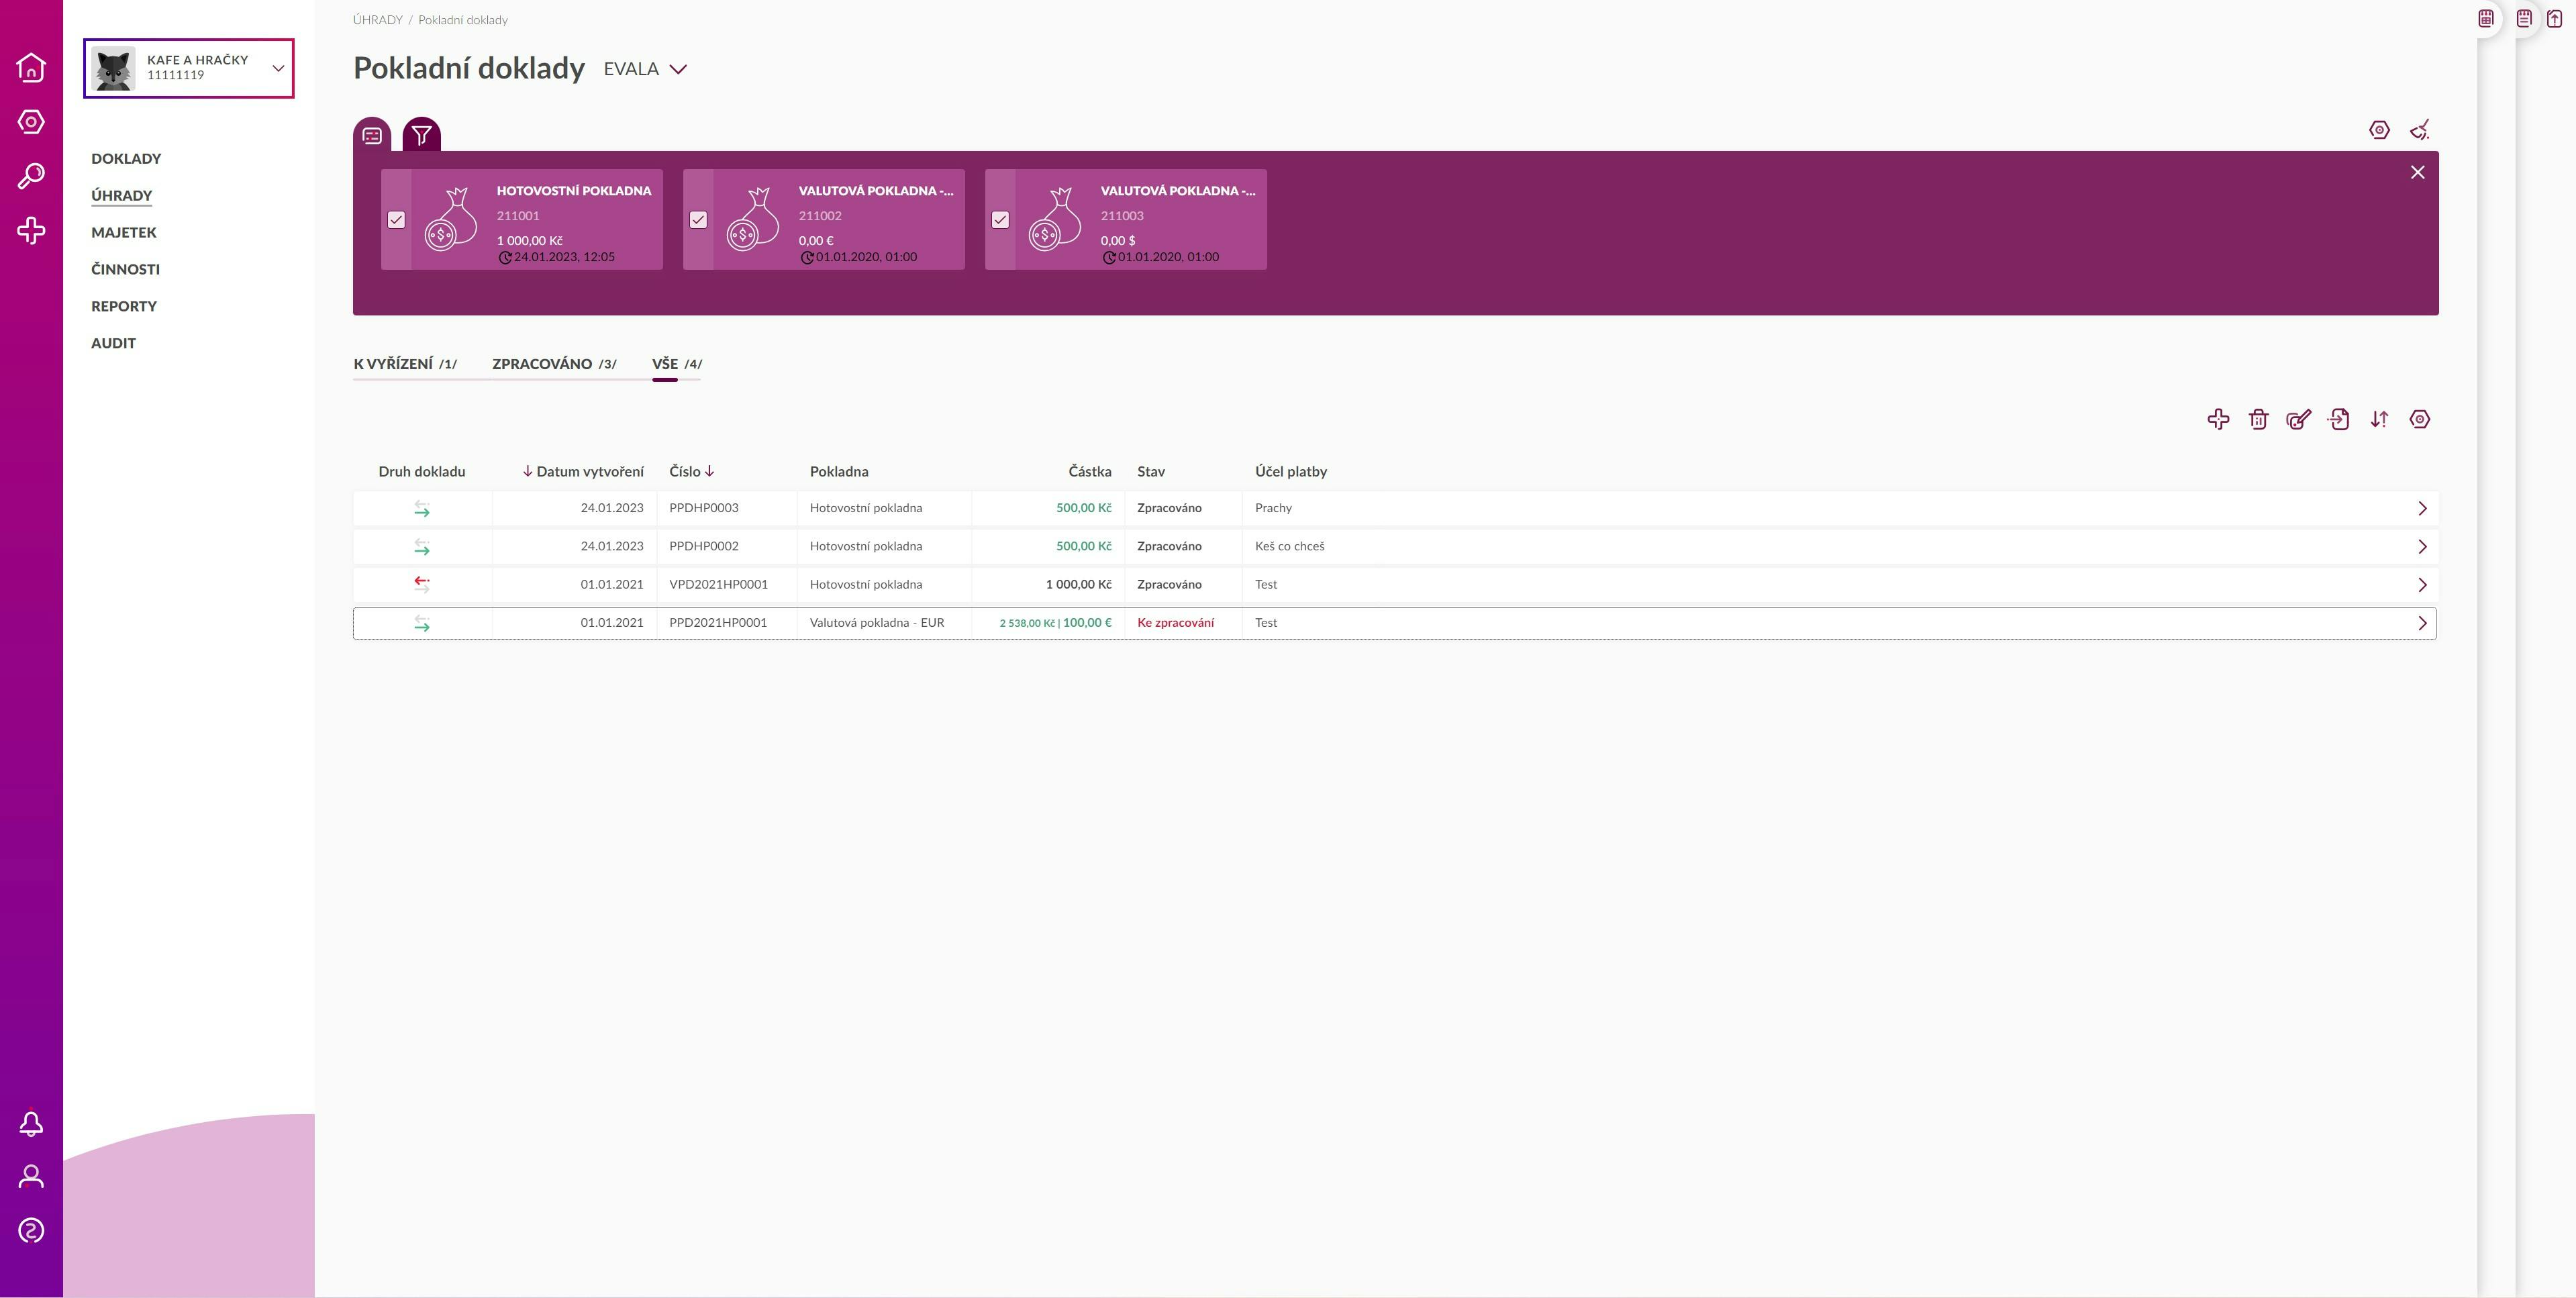Click Částka column header
2576x1298 pixels.
pos(1089,471)
